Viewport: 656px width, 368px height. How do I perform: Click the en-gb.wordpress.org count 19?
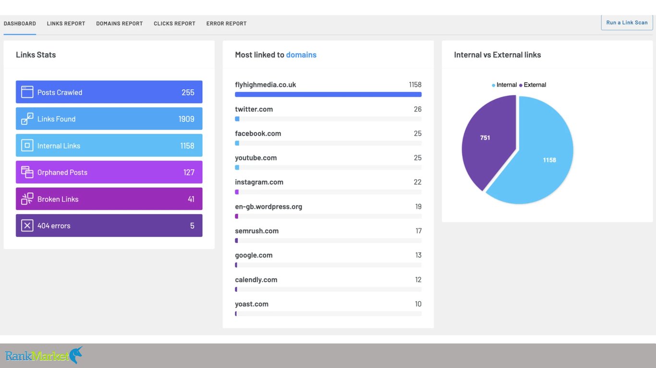point(418,207)
